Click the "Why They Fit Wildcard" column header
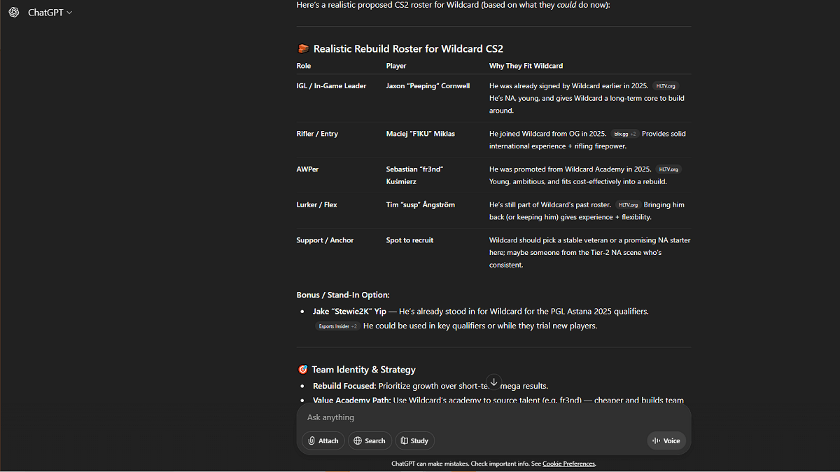 click(526, 66)
